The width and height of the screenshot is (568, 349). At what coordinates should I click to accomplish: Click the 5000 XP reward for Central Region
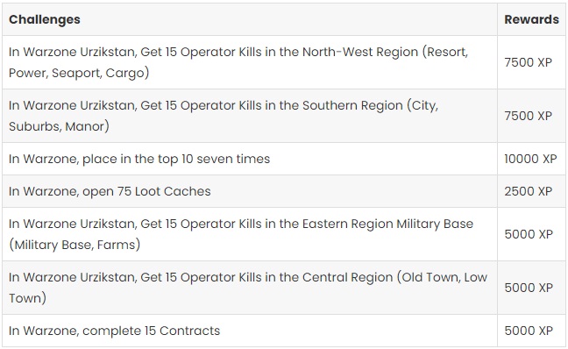(x=531, y=288)
